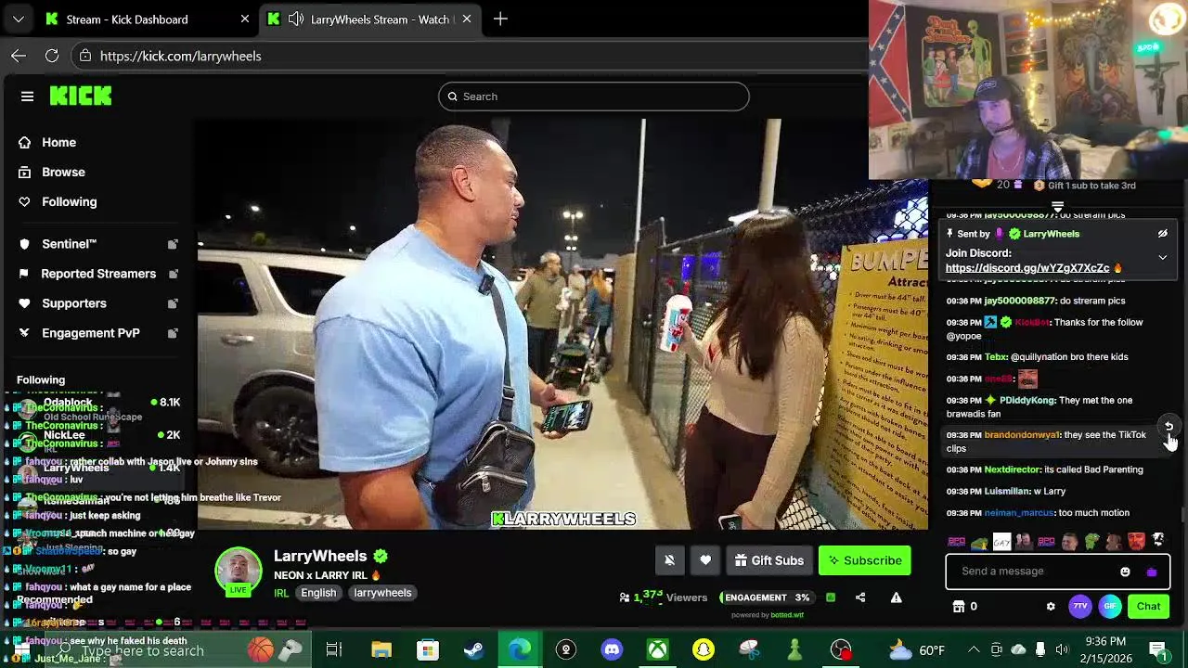Mute the LarryWheels tab audio icon
The image size is (1188, 668).
296,19
